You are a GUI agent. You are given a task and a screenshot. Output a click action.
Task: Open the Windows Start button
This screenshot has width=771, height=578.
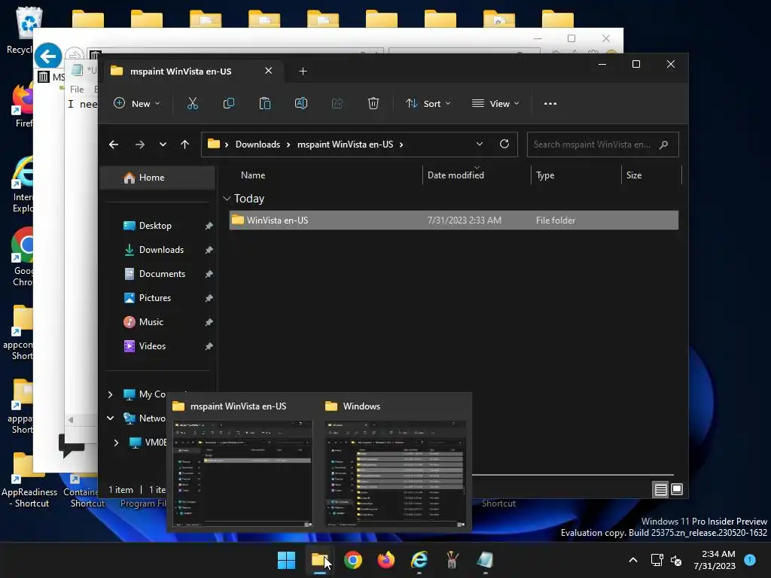[286, 560]
